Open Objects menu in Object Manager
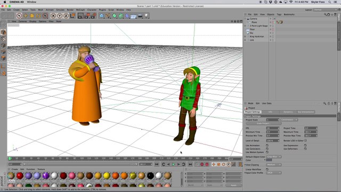The width and height of the screenshot is (341, 192). point(271,14)
